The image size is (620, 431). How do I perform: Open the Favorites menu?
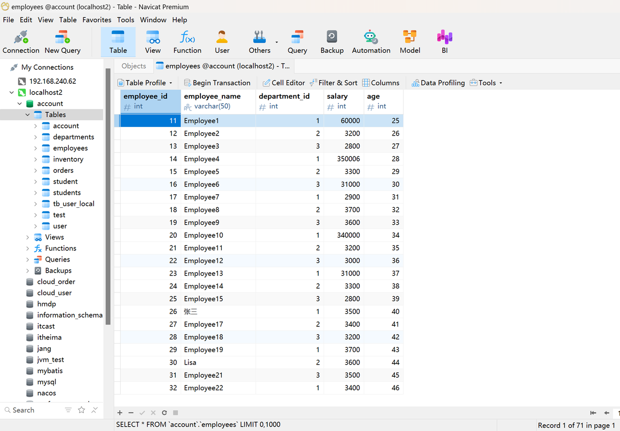tap(96, 20)
